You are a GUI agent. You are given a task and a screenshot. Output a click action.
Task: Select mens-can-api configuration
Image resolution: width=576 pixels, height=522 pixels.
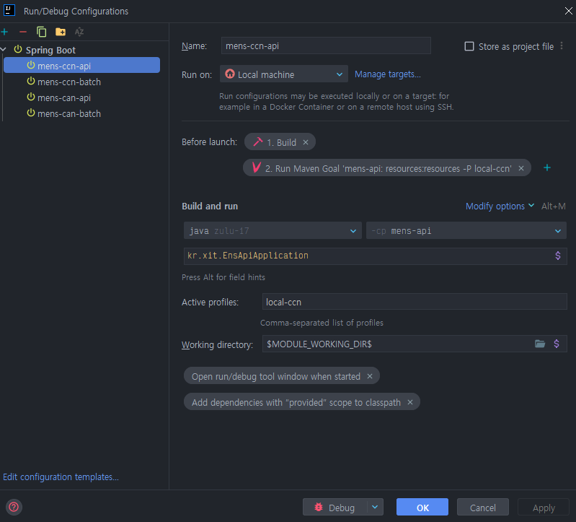point(63,97)
